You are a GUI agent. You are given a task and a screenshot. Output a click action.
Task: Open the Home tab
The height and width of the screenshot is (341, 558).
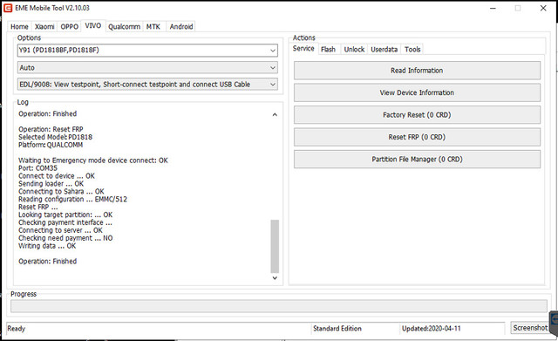19,27
